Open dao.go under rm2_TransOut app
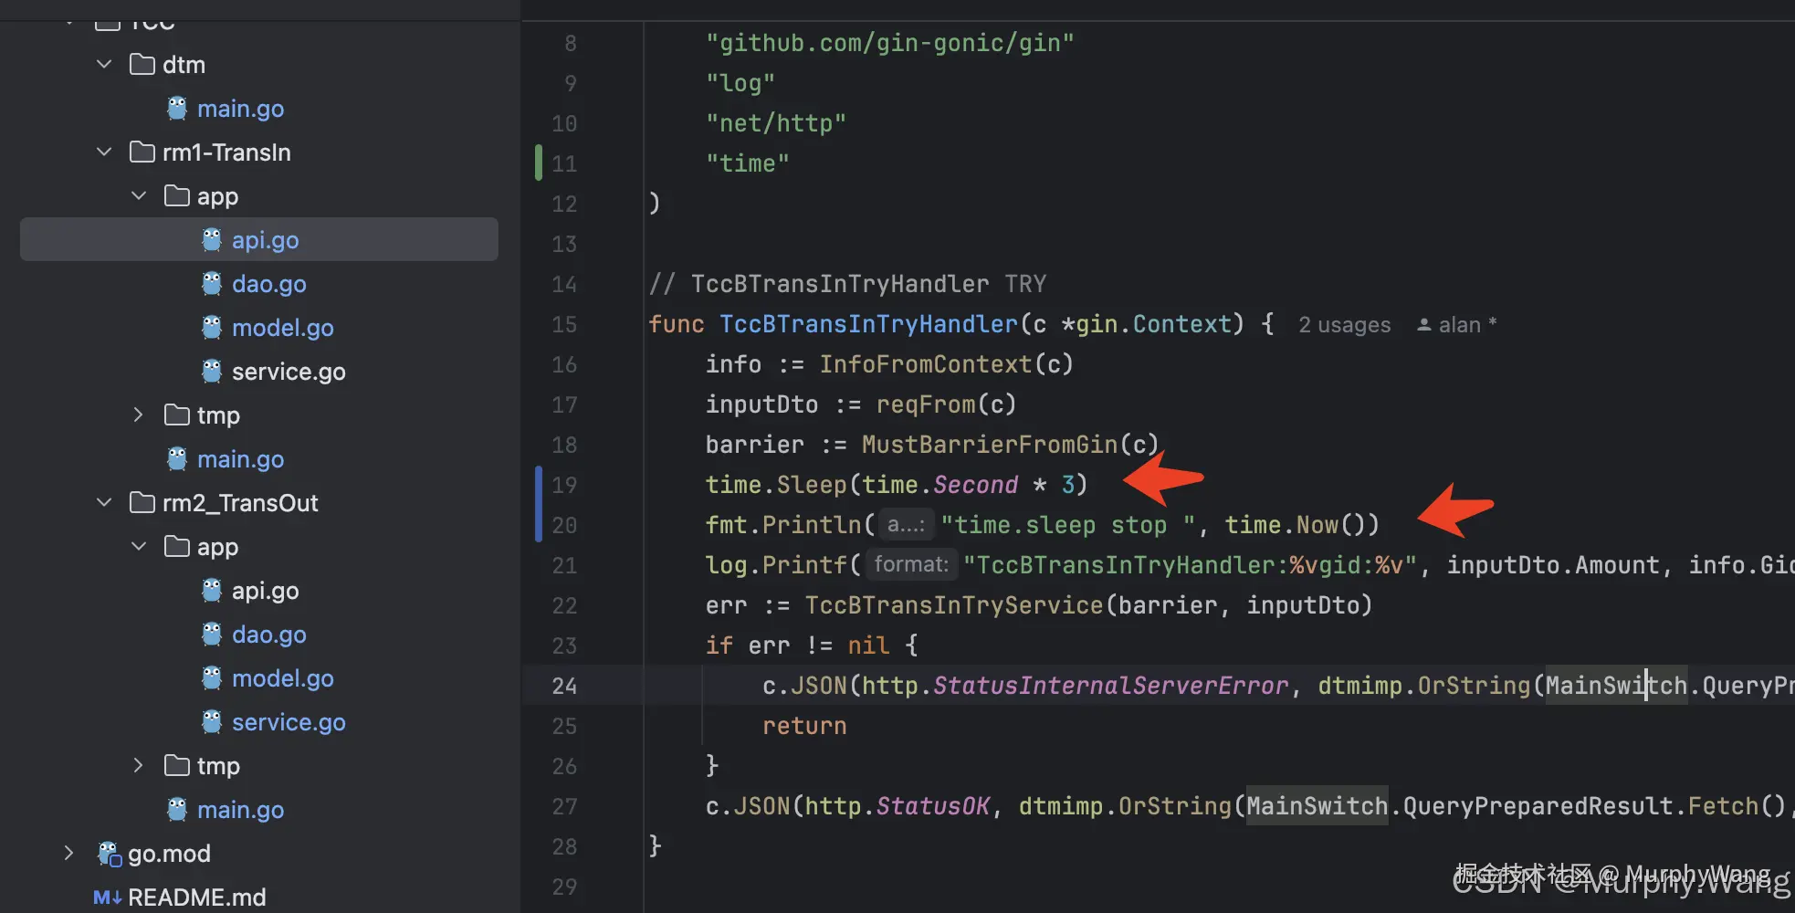The image size is (1795, 913). click(x=268, y=635)
